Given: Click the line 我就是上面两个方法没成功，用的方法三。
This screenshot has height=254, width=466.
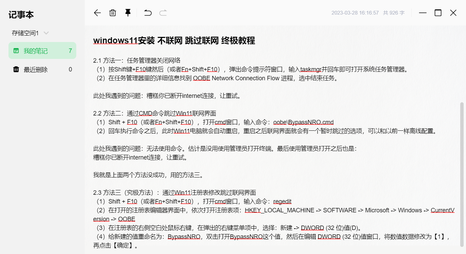Looking at the screenshot, I should click(148, 175).
